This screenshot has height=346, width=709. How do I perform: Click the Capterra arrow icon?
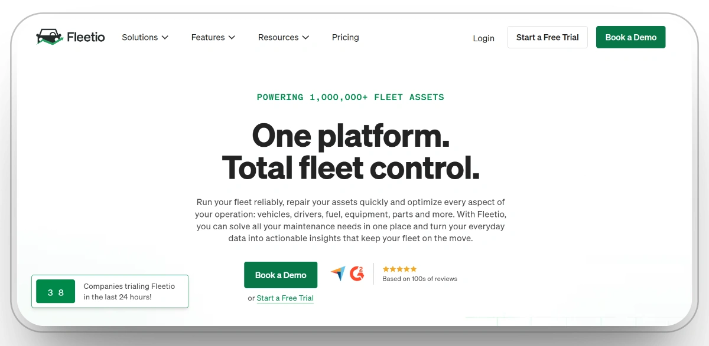338,273
